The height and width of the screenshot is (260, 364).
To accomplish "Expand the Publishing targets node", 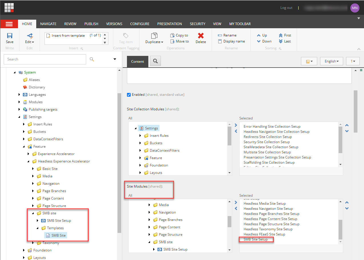I will [x=19, y=109].
